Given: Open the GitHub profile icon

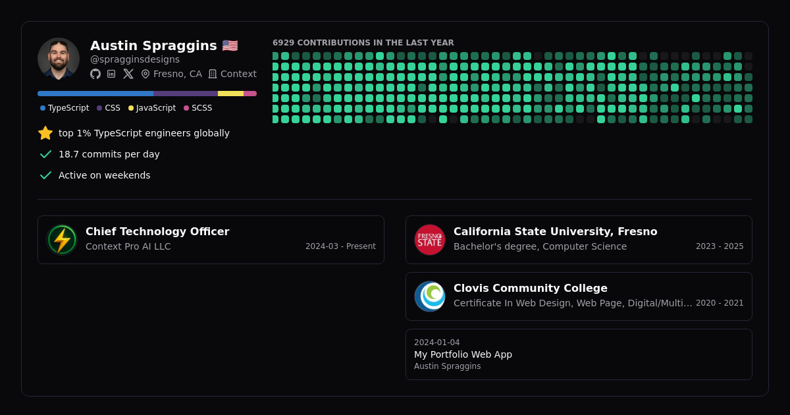Looking at the screenshot, I should point(95,74).
